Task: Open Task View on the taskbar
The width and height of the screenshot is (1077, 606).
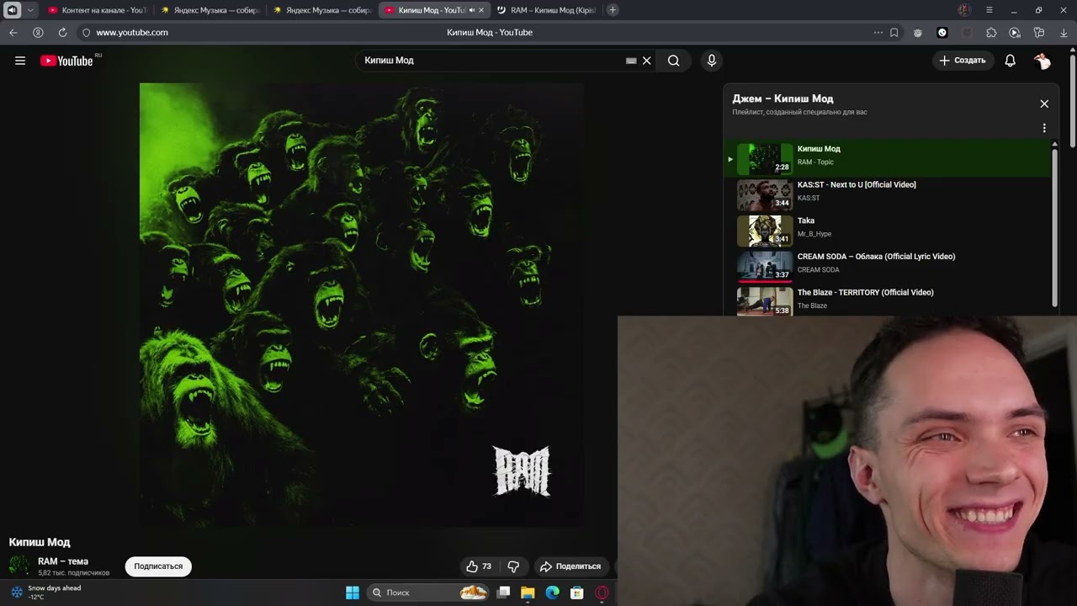Action: (503, 593)
